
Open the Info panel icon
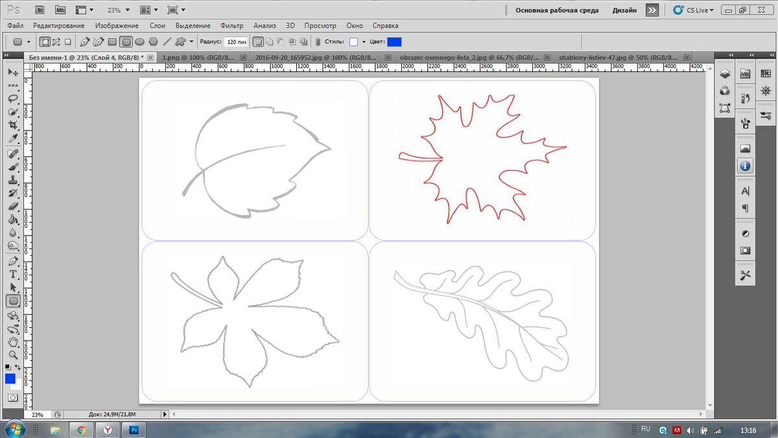click(x=745, y=166)
